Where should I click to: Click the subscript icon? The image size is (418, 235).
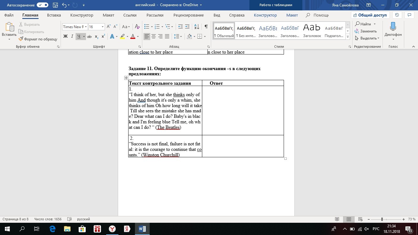(x=96, y=36)
